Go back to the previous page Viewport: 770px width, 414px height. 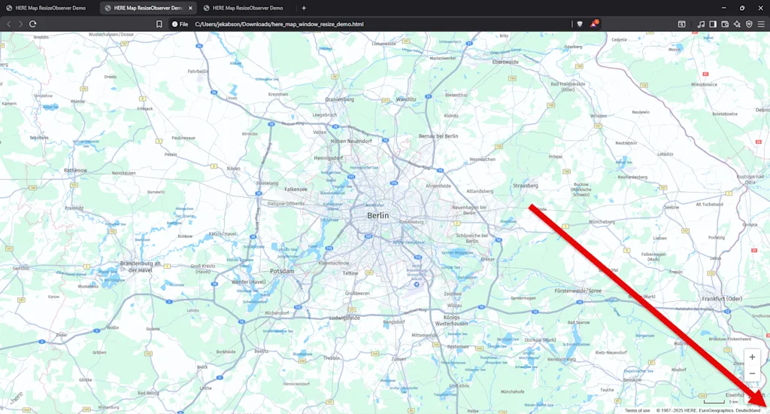(9, 24)
